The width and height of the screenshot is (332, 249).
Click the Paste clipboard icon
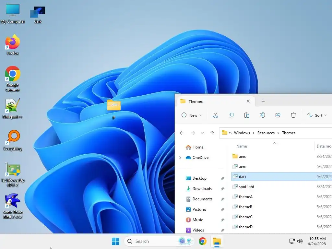click(x=246, y=115)
